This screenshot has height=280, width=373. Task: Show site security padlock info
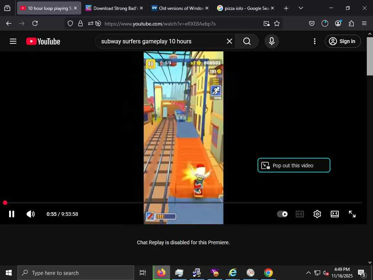pyautogui.click(x=81, y=23)
